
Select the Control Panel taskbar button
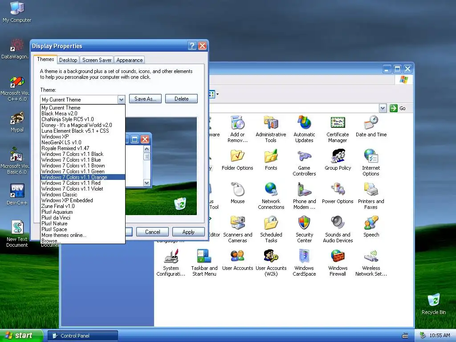(x=83, y=336)
